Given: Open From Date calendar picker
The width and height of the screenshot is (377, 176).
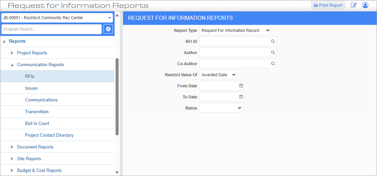Looking at the screenshot, I should [241, 86].
